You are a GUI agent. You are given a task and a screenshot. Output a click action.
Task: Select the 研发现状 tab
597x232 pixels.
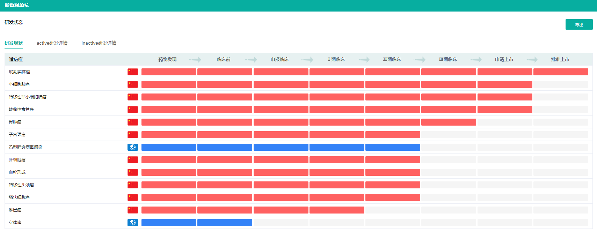[x=14, y=43]
